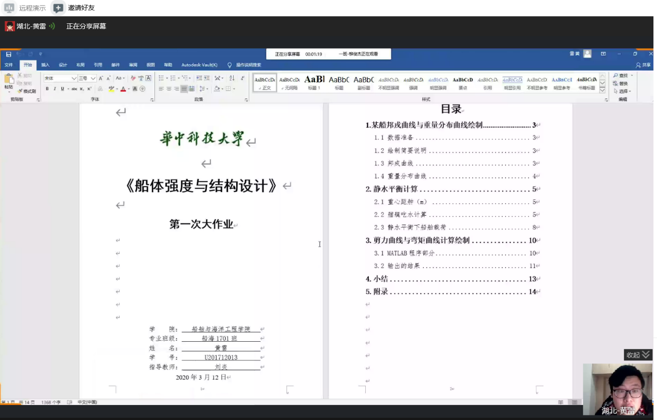This screenshot has width=657, height=420.
Task: Click the center align icon
Action: pos(169,89)
